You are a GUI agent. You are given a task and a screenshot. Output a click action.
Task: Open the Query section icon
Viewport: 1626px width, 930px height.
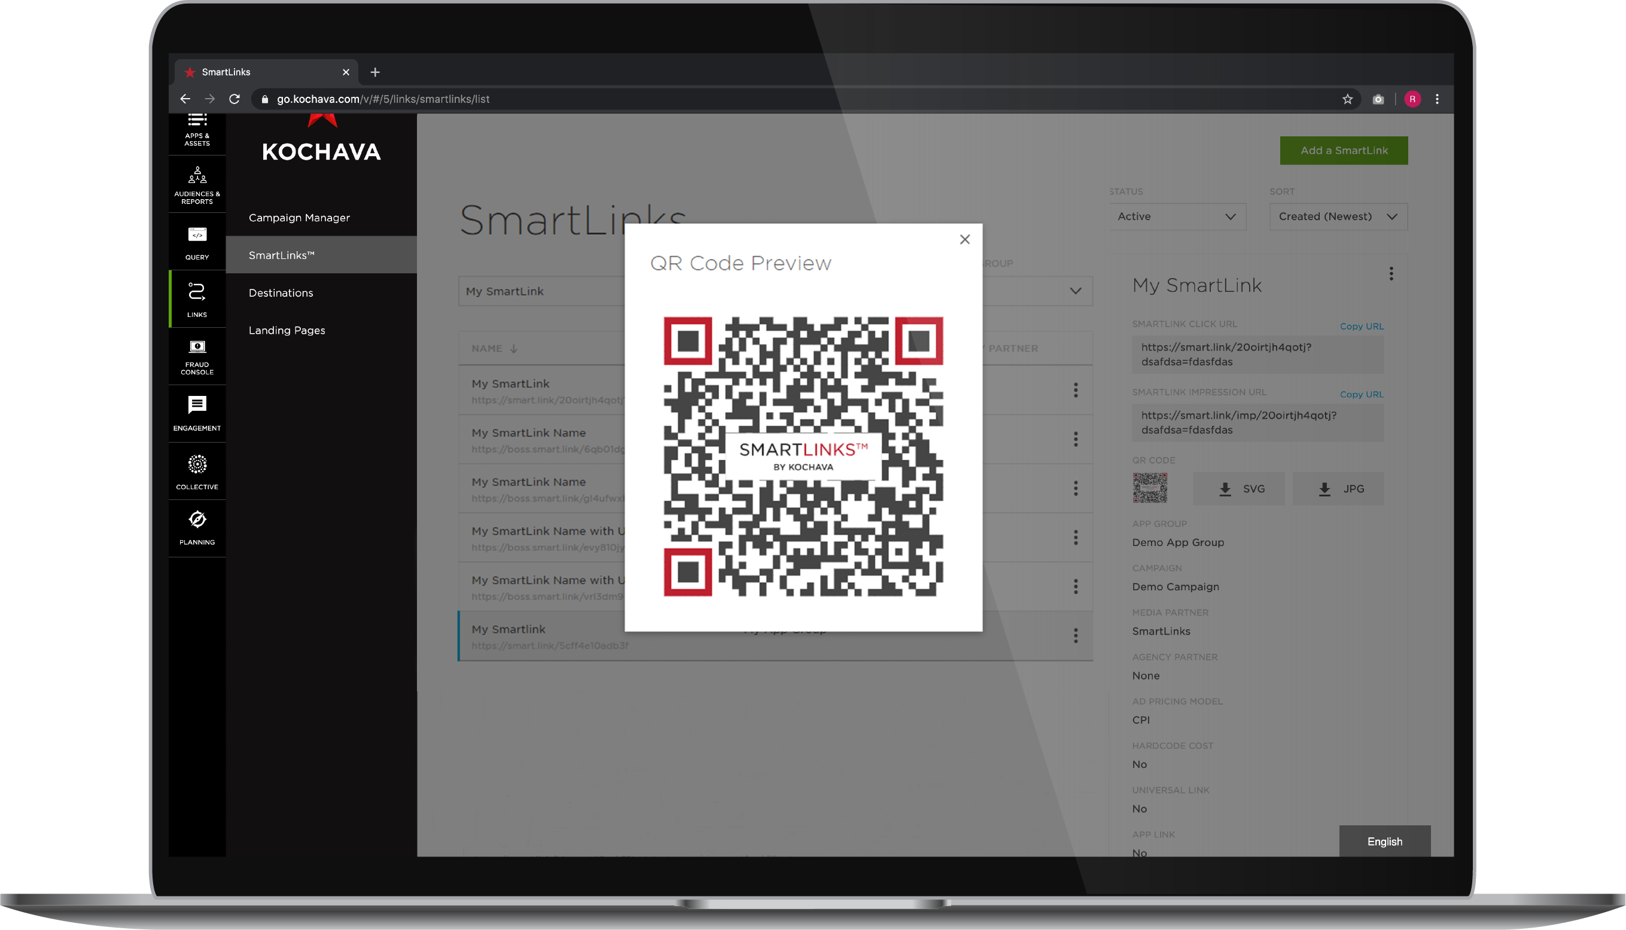click(197, 243)
